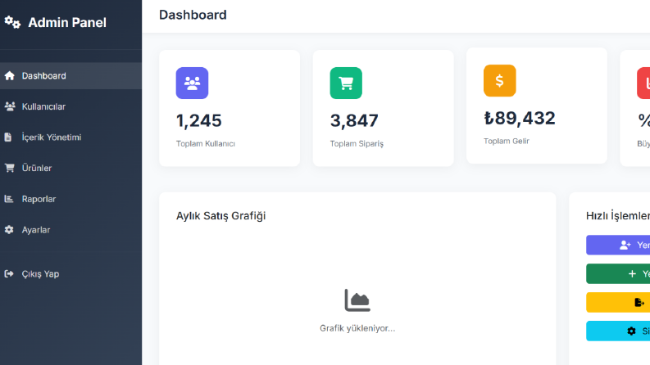Click the sign-out icon beside Çıkış Yap
The height and width of the screenshot is (365, 650).
point(9,273)
